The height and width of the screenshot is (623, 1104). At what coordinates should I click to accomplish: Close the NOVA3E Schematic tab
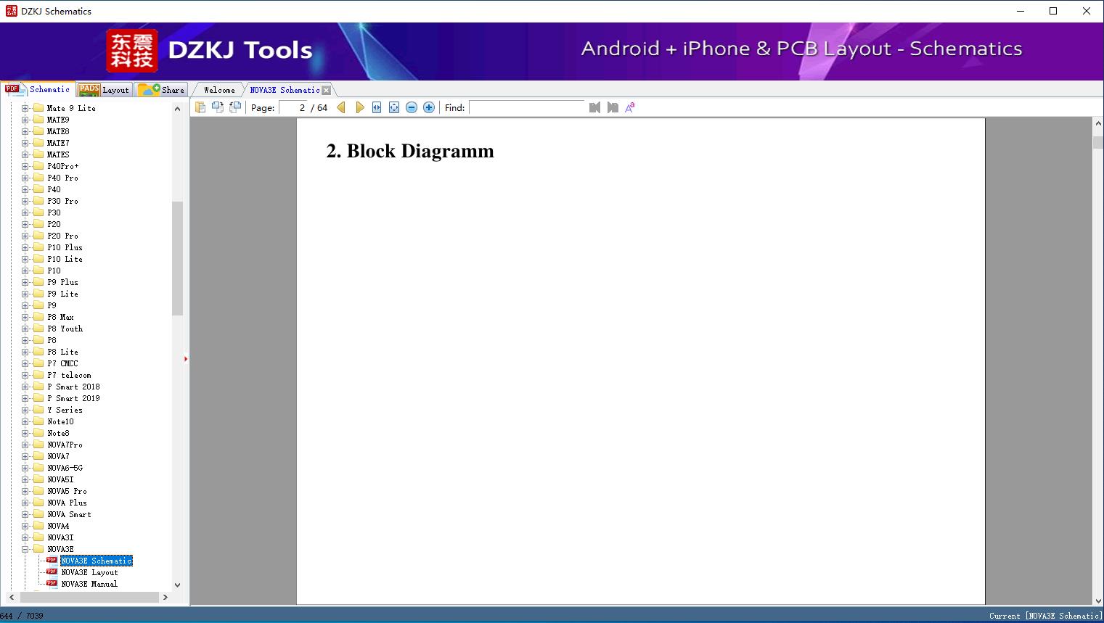pyautogui.click(x=327, y=90)
